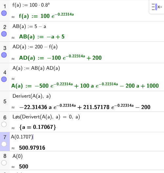The height and width of the screenshot is (173, 164).
Task: Toggle the empty circle in row 8
Action: coord(4,163)
